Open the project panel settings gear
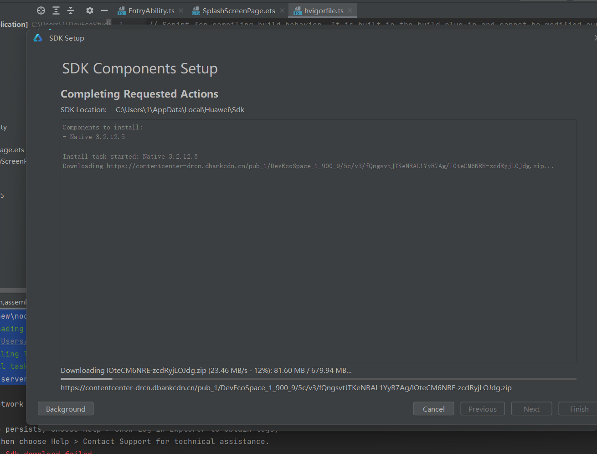Viewport: 597px width, 454px height. point(90,10)
